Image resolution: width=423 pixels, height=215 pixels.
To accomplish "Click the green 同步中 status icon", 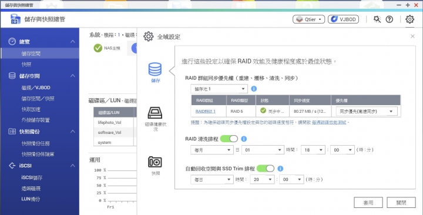I will click(263, 110).
